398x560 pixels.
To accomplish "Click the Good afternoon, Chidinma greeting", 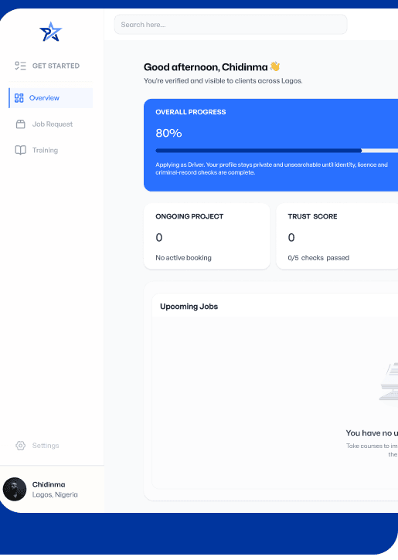I will pos(206,67).
